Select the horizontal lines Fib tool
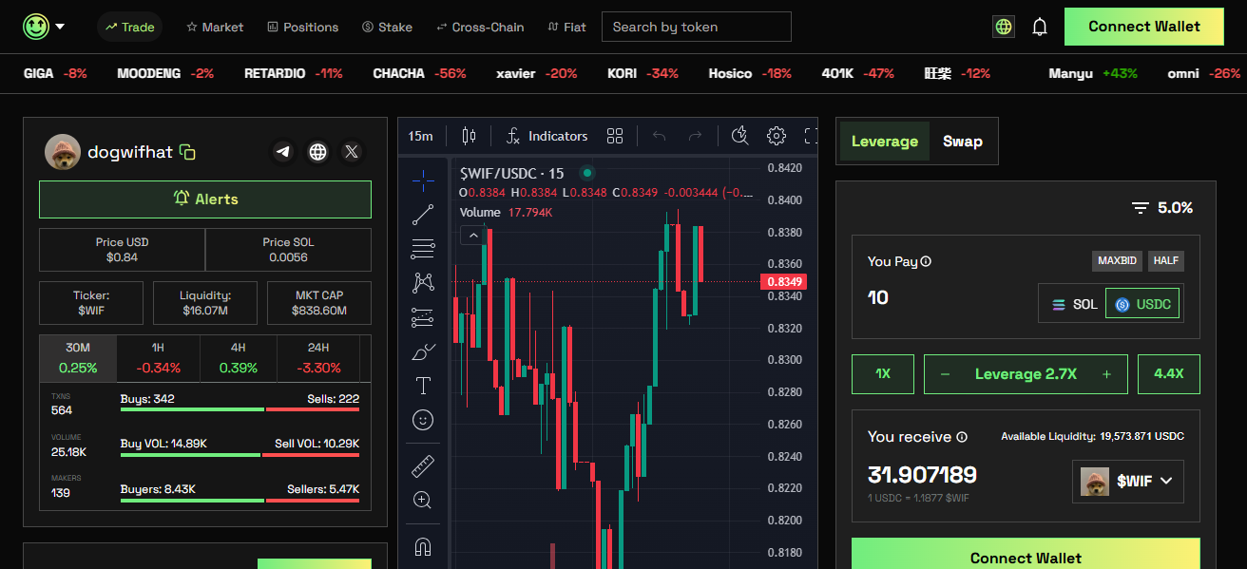Screen dimensions: 1247x569 (x=423, y=249)
